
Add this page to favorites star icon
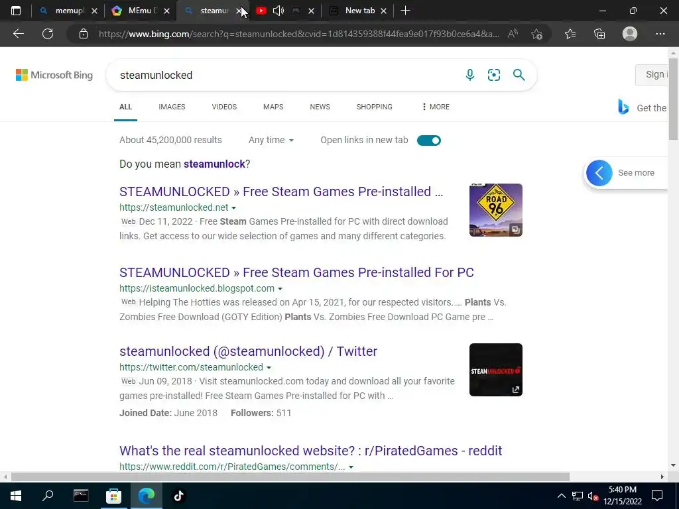(537, 34)
